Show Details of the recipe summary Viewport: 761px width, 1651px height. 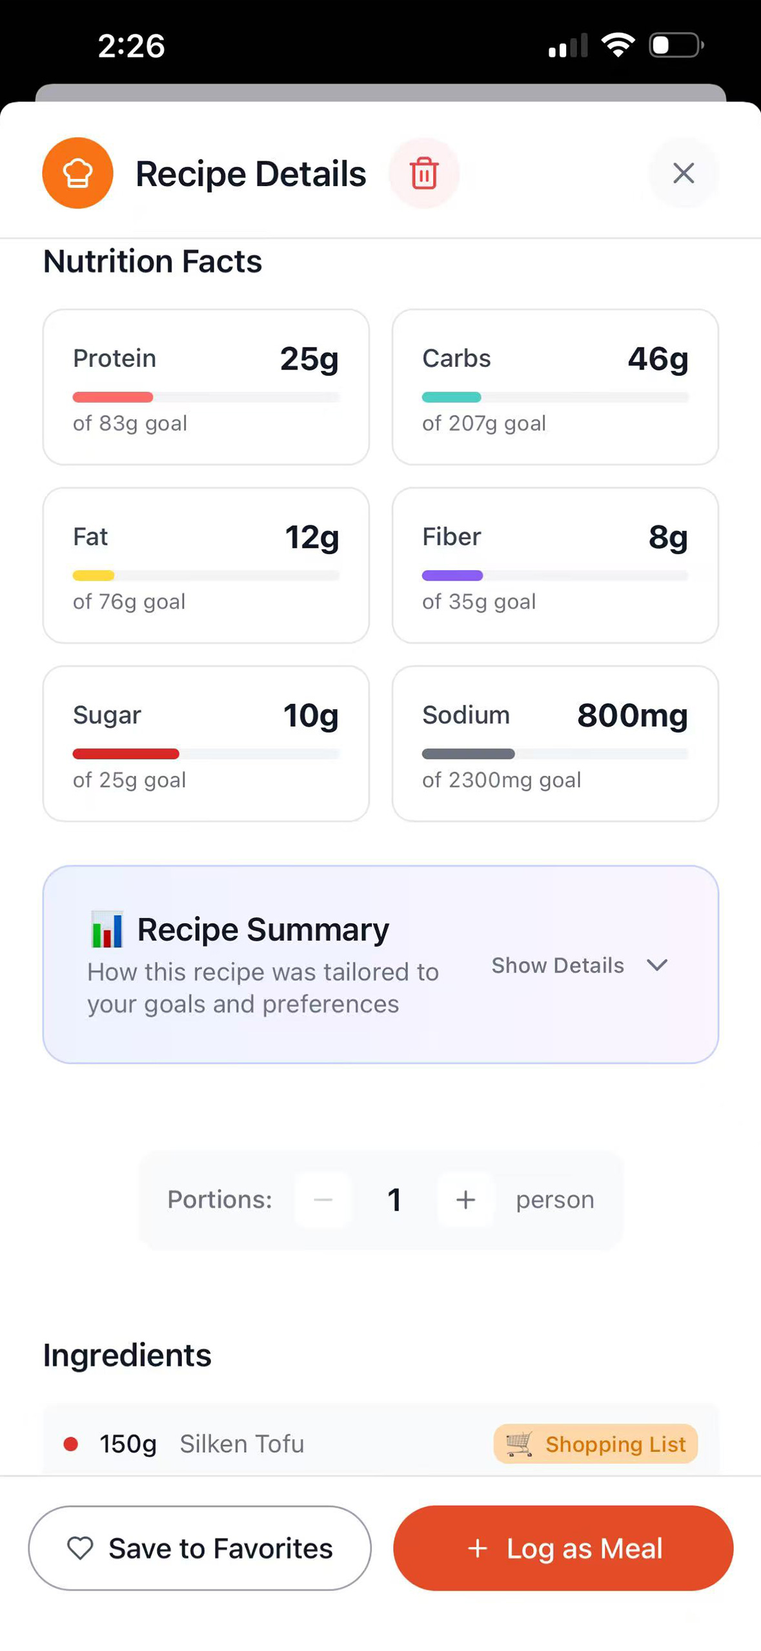tap(558, 964)
